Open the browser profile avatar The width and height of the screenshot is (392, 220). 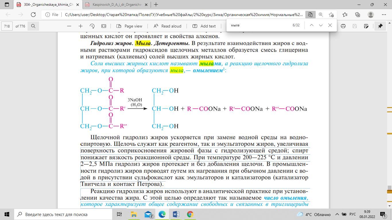pyautogui.click(x=371, y=15)
